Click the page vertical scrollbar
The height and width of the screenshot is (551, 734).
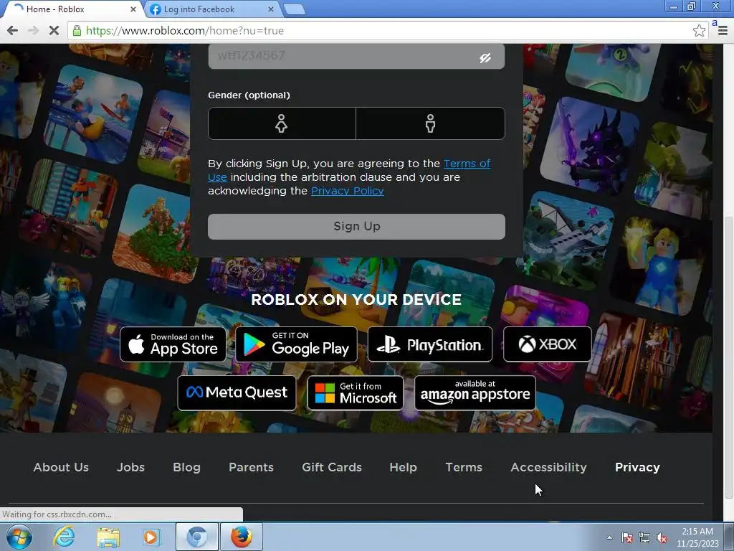click(729, 359)
